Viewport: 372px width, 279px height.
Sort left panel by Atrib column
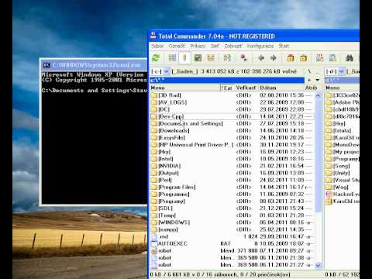point(312,88)
